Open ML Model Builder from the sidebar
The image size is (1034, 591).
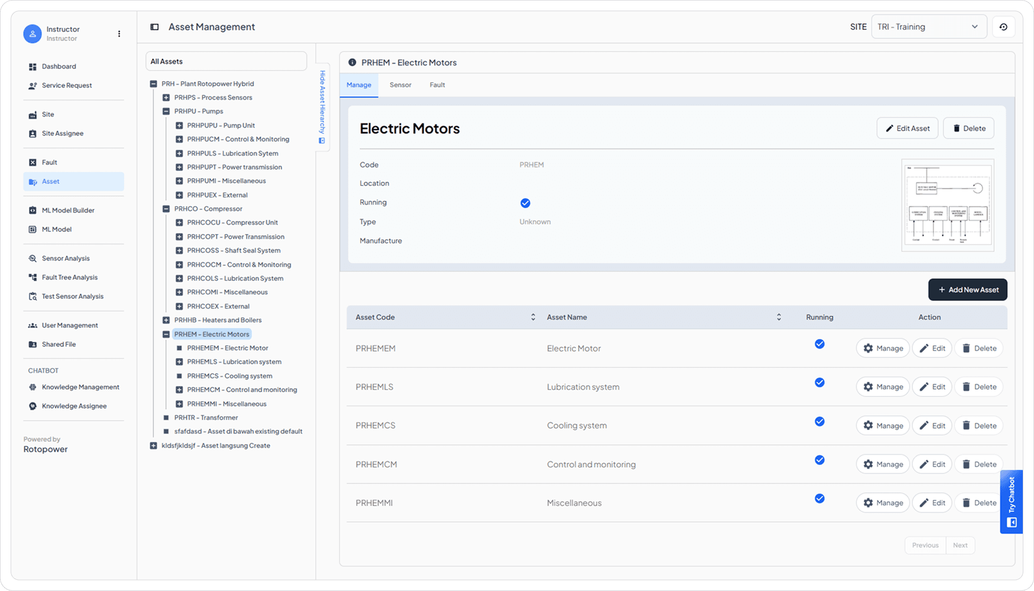click(68, 210)
